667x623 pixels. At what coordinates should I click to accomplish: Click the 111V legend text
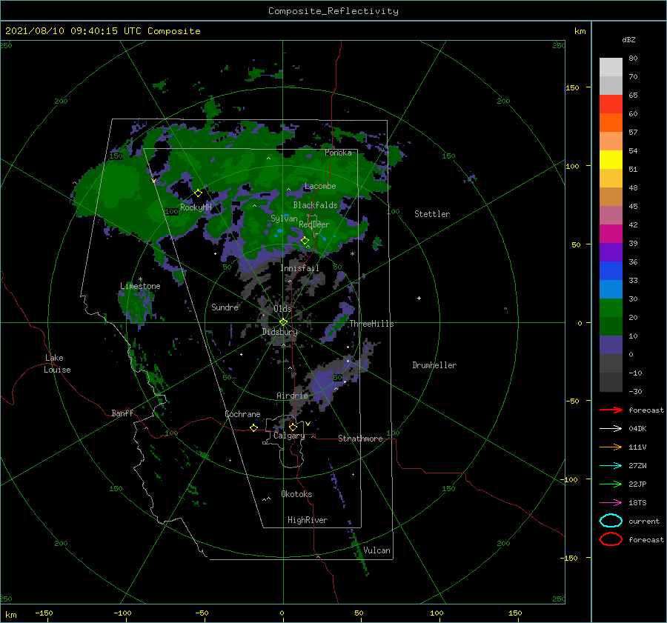point(637,447)
